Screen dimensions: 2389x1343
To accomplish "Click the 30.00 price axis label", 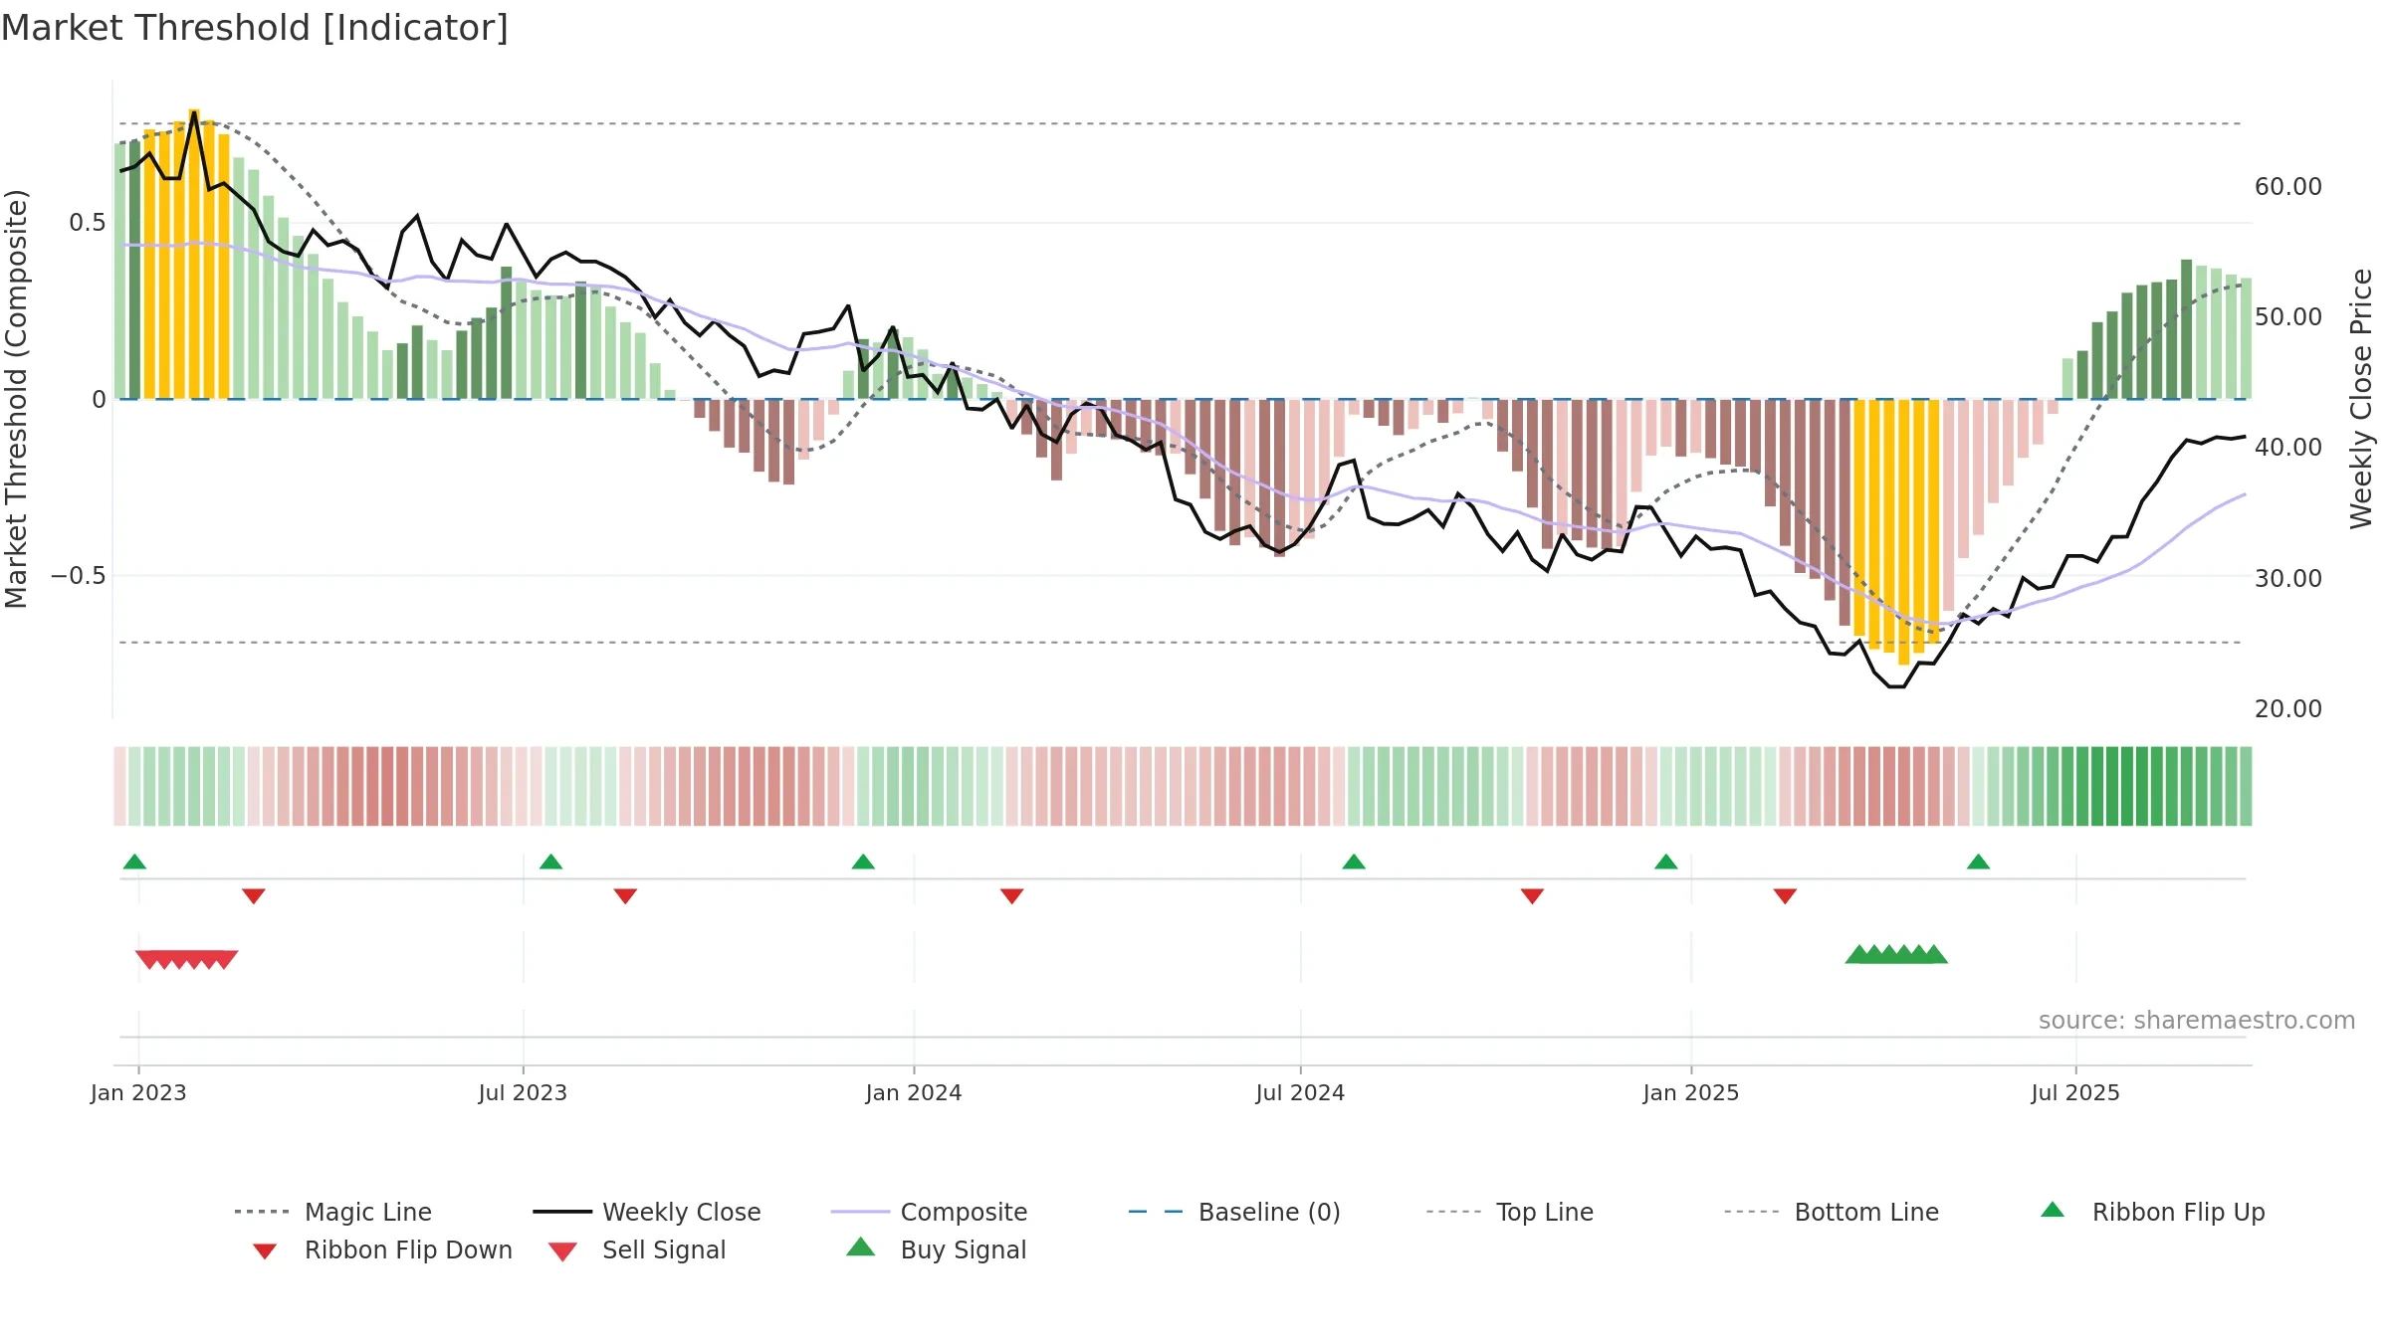I will click(2288, 579).
